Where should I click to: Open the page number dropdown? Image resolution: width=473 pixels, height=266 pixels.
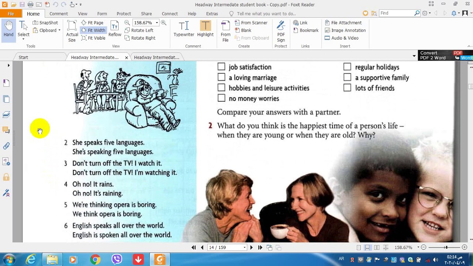coord(244,248)
